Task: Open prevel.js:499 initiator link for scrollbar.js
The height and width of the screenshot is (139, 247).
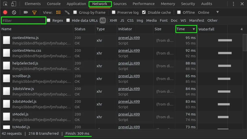Action: [x=129, y=76]
